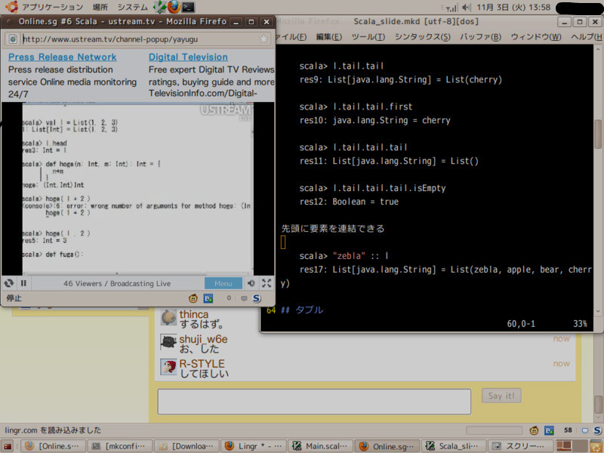Open the Ubuntu アプリケーション menu
The height and width of the screenshot is (453, 604).
(x=52, y=7)
